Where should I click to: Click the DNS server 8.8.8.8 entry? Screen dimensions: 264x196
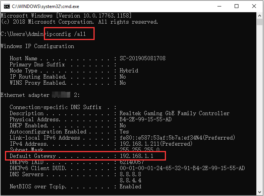pos(130,174)
